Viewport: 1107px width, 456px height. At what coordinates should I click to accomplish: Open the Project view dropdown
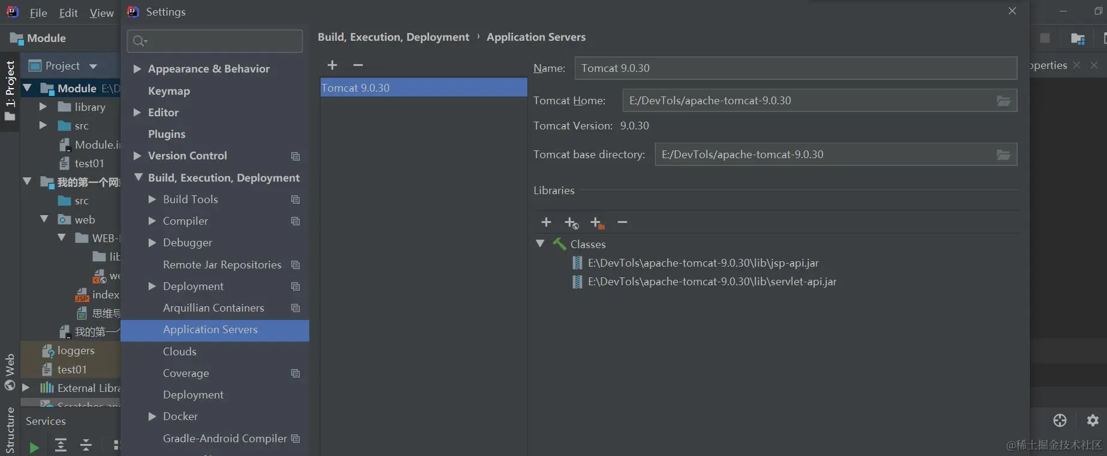93,66
